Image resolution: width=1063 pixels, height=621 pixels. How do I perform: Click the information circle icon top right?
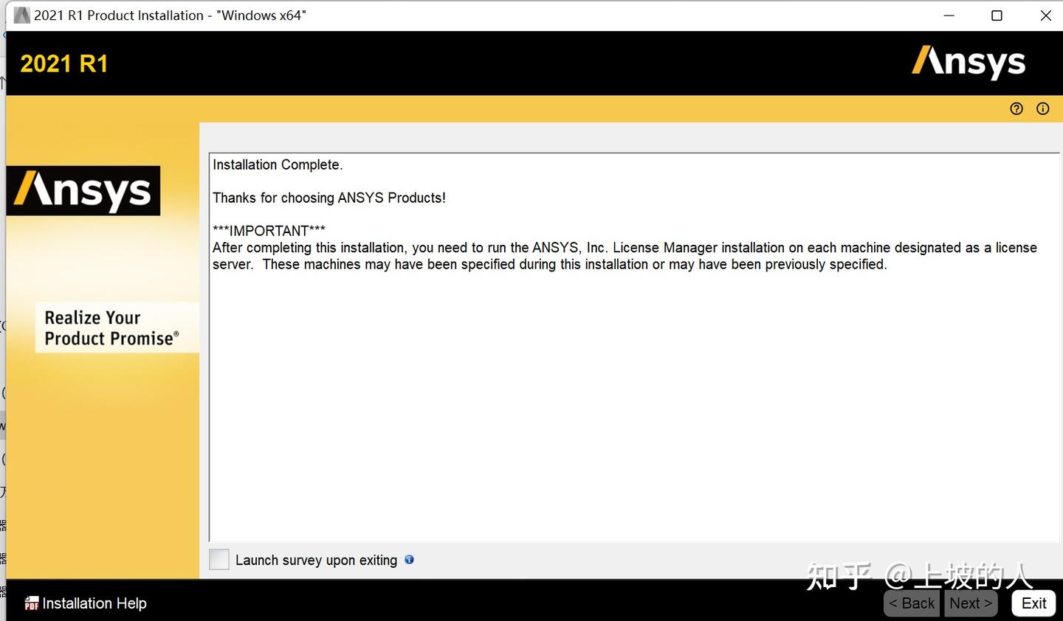coord(1042,108)
